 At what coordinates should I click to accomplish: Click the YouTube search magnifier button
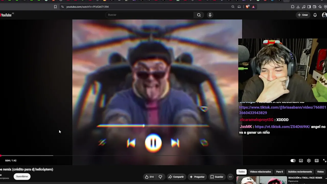199,15
